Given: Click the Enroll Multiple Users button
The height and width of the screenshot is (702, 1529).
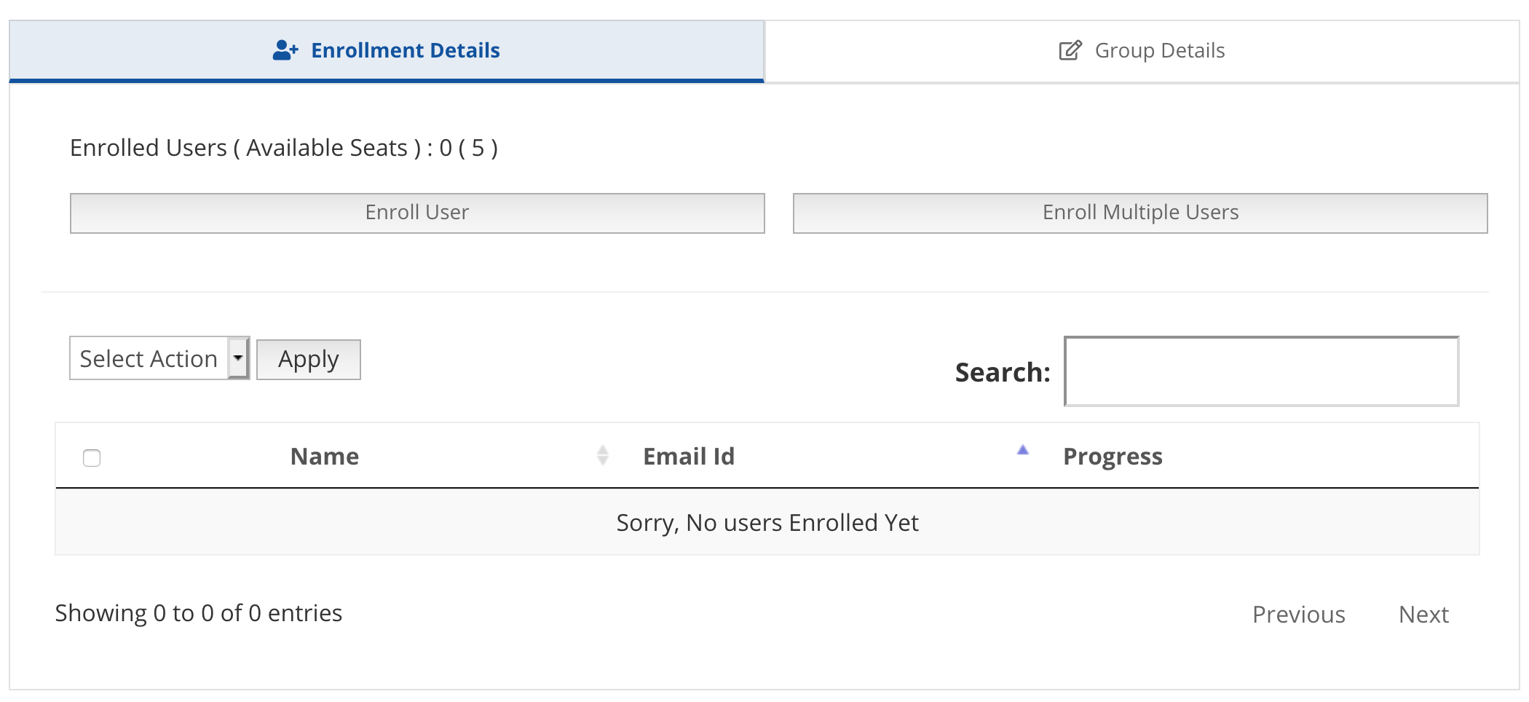Looking at the screenshot, I should [1140, 213].
